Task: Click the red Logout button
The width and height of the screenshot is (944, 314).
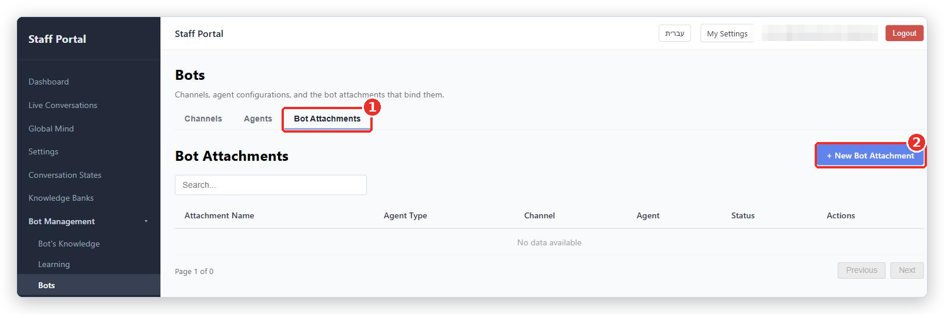Action: (x=904, y=33)
